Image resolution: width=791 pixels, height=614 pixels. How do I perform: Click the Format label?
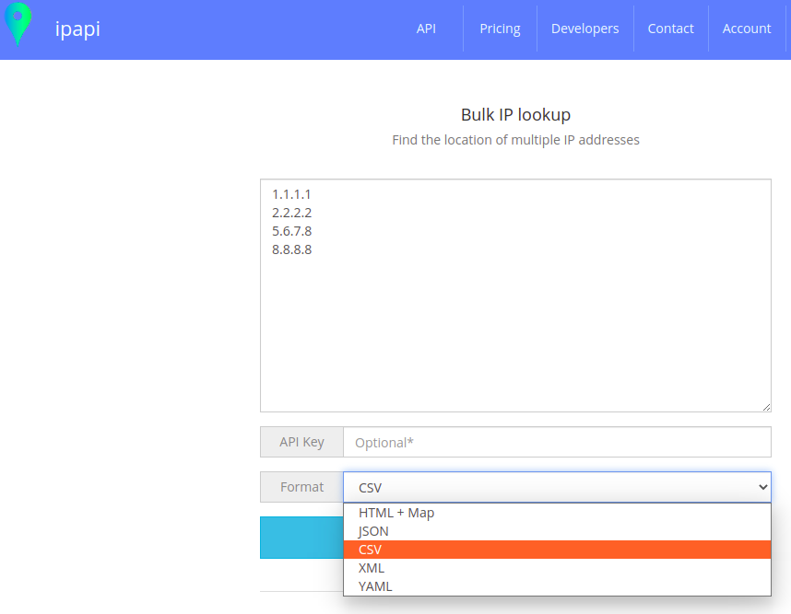(x=301, y=486)
